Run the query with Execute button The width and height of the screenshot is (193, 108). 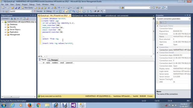(38, 11)
